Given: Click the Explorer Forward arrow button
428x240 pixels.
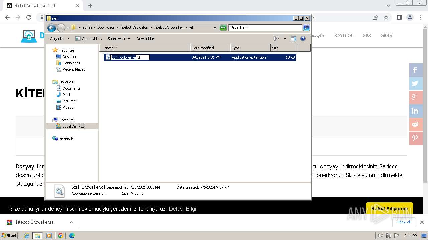Looking at the screenshot, I should pyautogui.click(x=61, y=28).
